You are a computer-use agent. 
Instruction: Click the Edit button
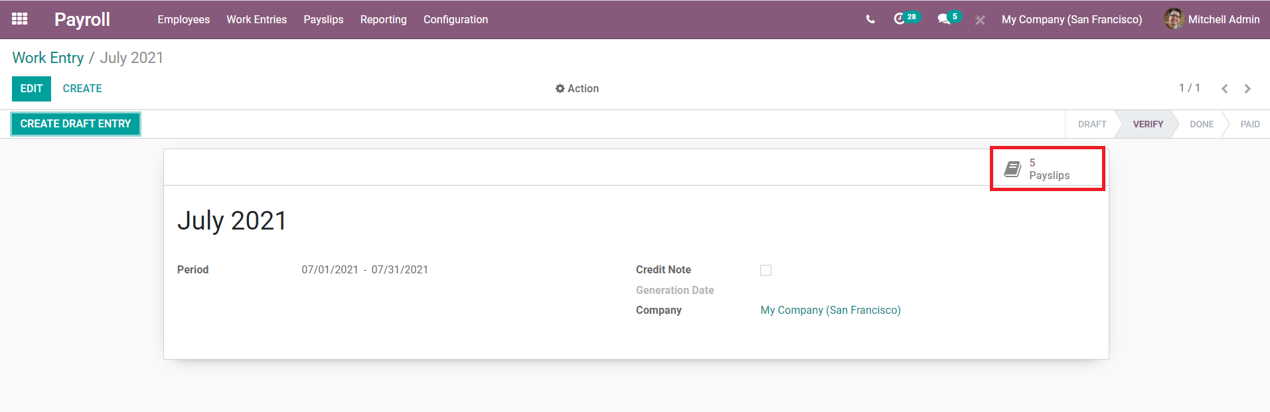pyautogui.click(x=31, y=89)
